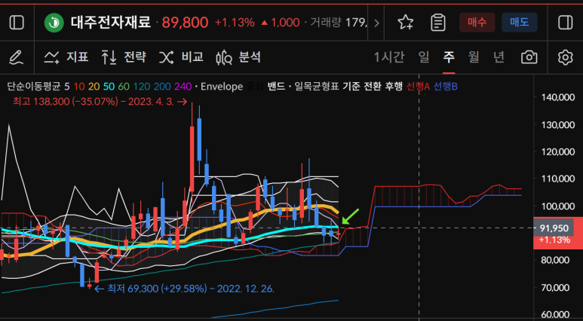This screenshot has width=583, height=321.
Task: Expand the stock info chevron arrow
Action: pyautogui.click(x=376, y=23)
